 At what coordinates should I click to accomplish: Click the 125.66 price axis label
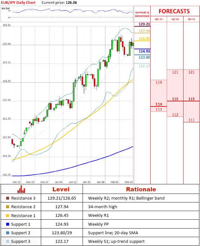point(7,44)
